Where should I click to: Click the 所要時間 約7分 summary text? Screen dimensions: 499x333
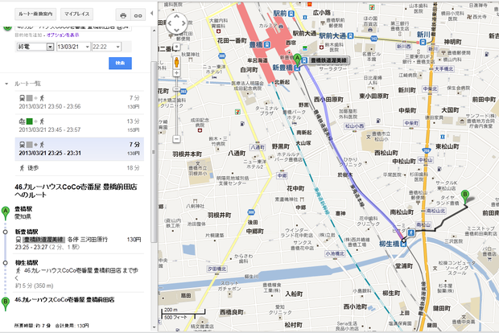[x=32, y=326]
